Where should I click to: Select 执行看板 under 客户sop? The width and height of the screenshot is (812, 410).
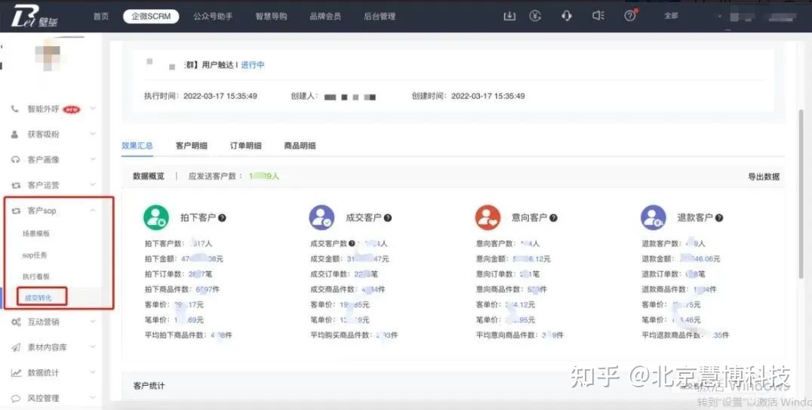pos(35,277)
